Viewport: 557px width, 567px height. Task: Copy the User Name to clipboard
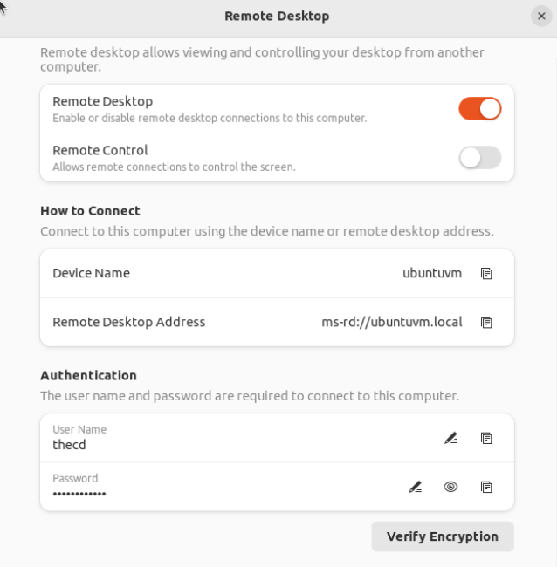(x=486, y=438)
